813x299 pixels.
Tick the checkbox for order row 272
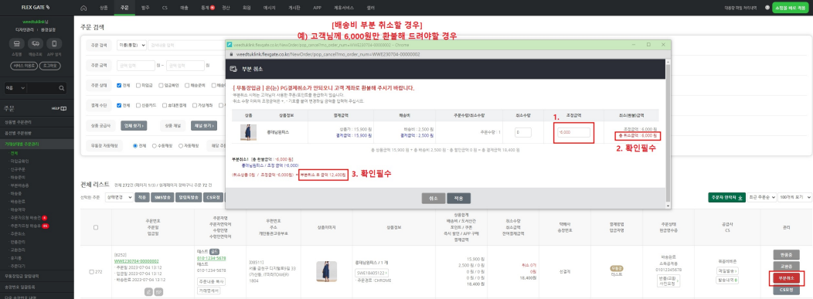92,271
